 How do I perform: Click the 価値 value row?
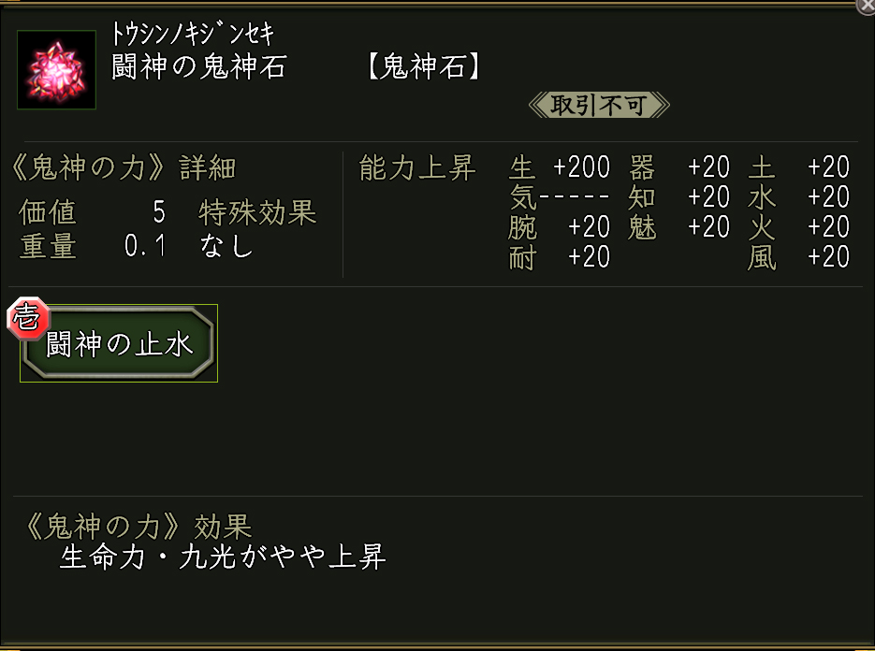pyautogui.click(x=92, y=212)
